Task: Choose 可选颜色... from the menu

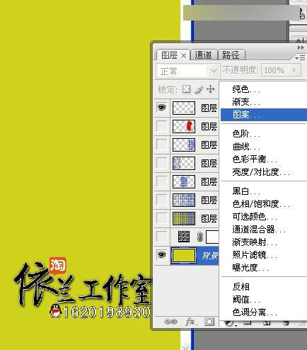Action: (x=264, y=217)
